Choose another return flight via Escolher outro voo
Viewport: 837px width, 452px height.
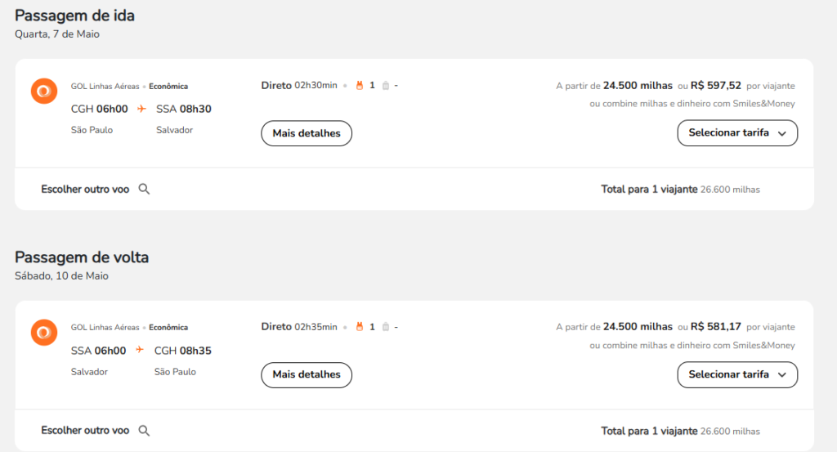[85, 431]
